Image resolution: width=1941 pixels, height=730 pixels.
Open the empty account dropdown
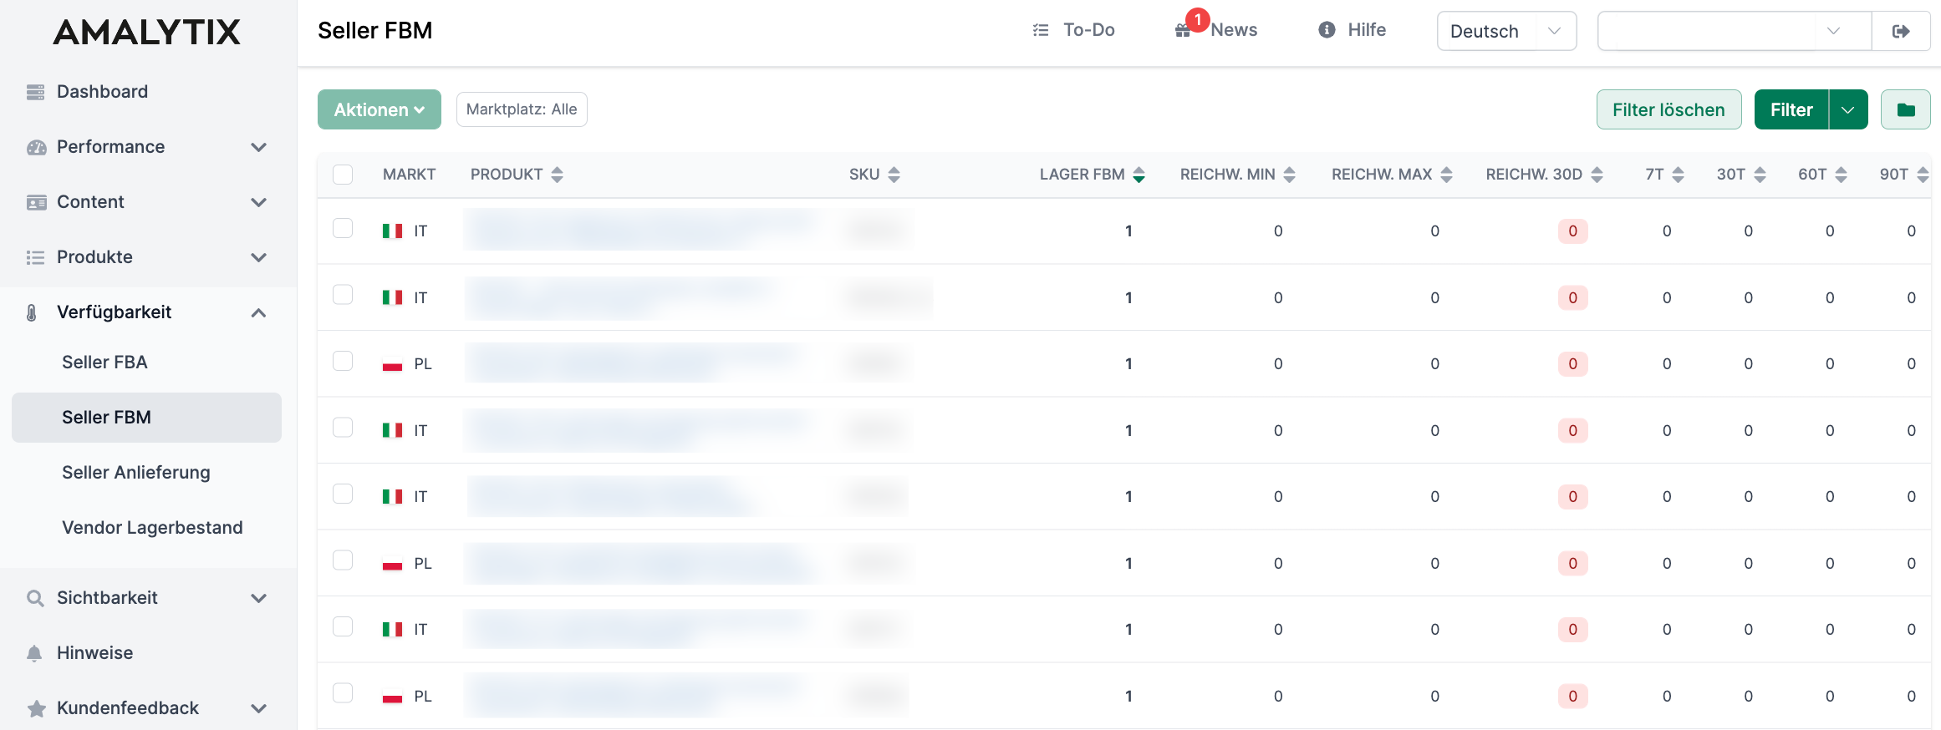click(x=1735, y=31)
